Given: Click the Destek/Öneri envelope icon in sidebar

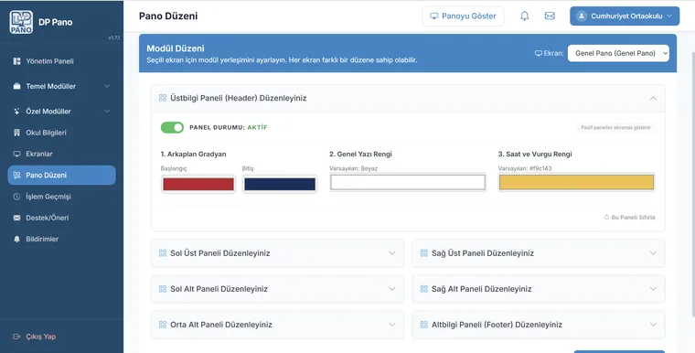Looking at the screenshot, I should 16,218.
